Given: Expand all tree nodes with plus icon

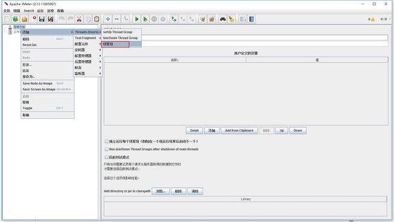Looking at the screenshot, I should pos(108,19).
